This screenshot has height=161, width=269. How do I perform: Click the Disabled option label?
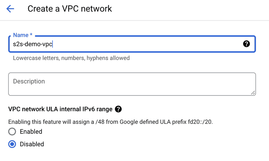click(x=32, y=144)
